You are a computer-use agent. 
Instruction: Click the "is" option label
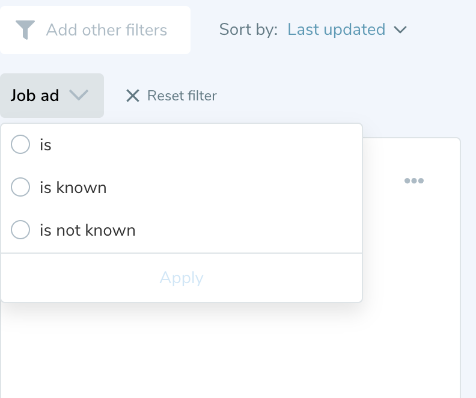(x=46, y=145)
